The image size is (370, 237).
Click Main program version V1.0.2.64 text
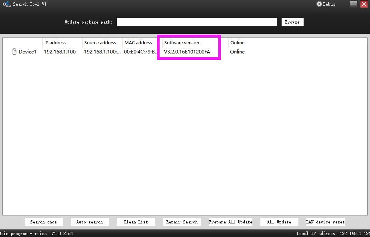tap(36, 233)
